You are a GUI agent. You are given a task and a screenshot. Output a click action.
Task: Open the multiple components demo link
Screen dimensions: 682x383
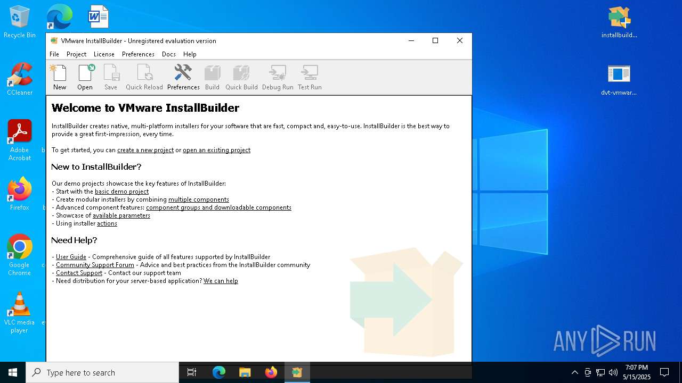click(199, 199)
